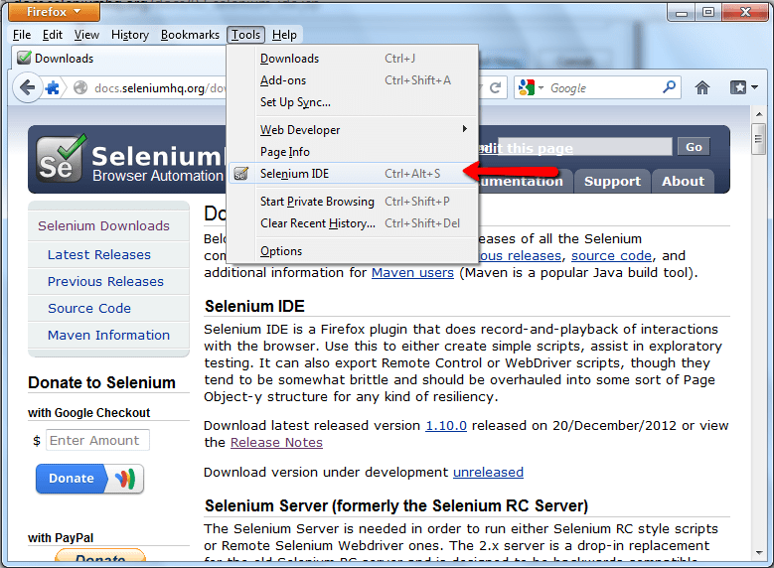Screen dimensions: 774x568
Task: Click the site search text field
Action: (585, 147)
